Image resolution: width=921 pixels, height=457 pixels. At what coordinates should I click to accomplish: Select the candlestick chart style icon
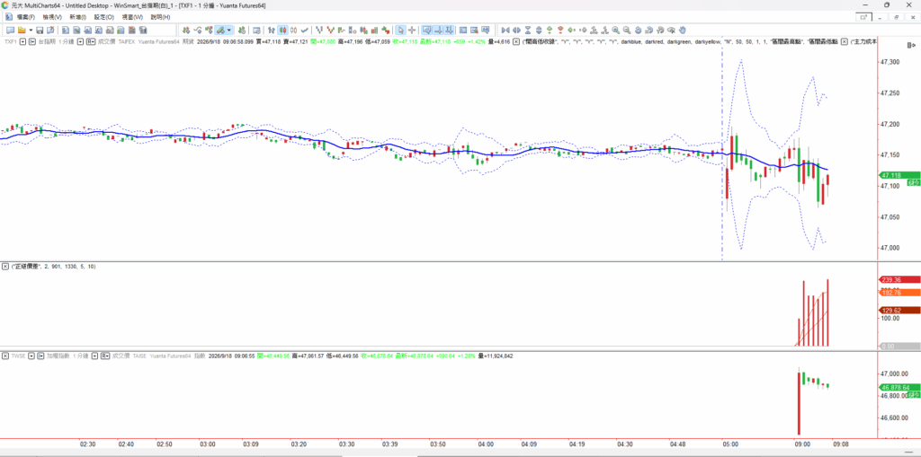(x=282, y=30)
